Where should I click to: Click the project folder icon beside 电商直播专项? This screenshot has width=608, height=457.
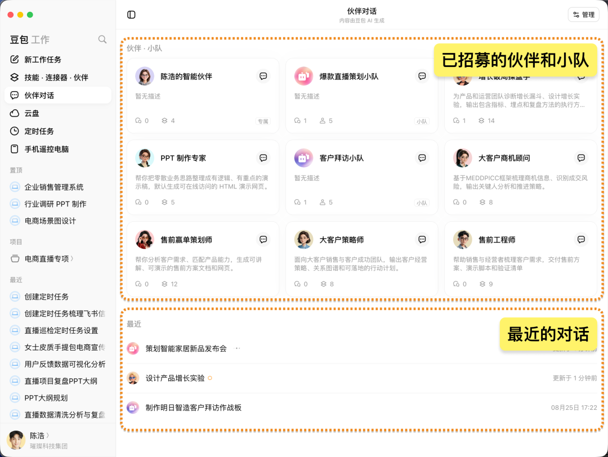[15, 258]
